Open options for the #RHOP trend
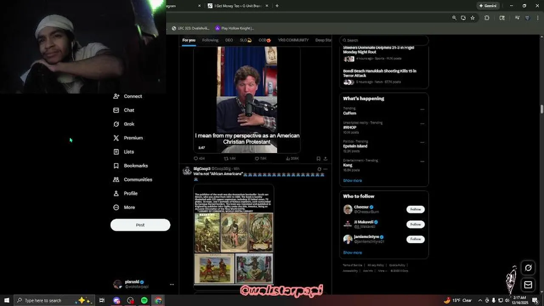 coord(422,124)
